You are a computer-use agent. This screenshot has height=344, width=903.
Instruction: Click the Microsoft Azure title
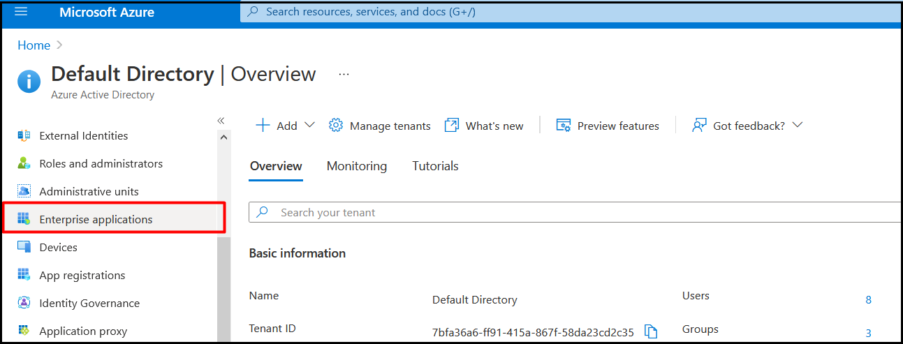(x=107, y=13)
